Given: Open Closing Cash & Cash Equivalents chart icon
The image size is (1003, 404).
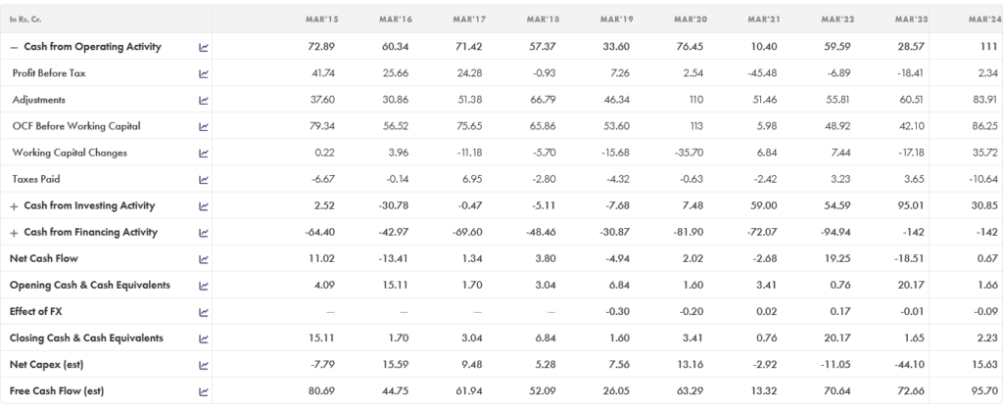Looking at the screenshot, I should 204,338.
